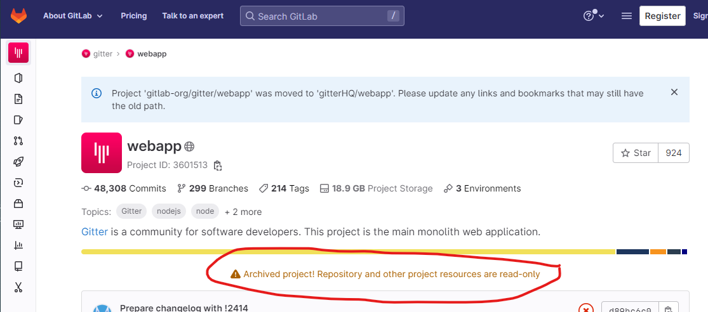Viewport: 708px width, 312px height.
Task: Open Packages and registries in sidebar
Action: coord(18,204)
